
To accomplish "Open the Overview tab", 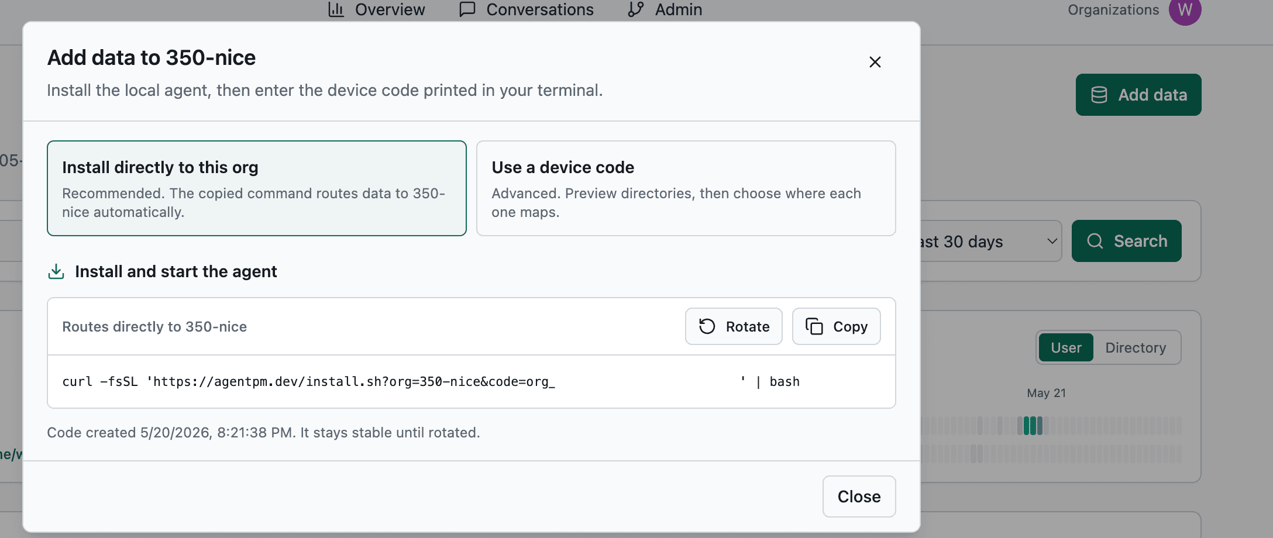I will pyautogui.click(x=377, y=9).
